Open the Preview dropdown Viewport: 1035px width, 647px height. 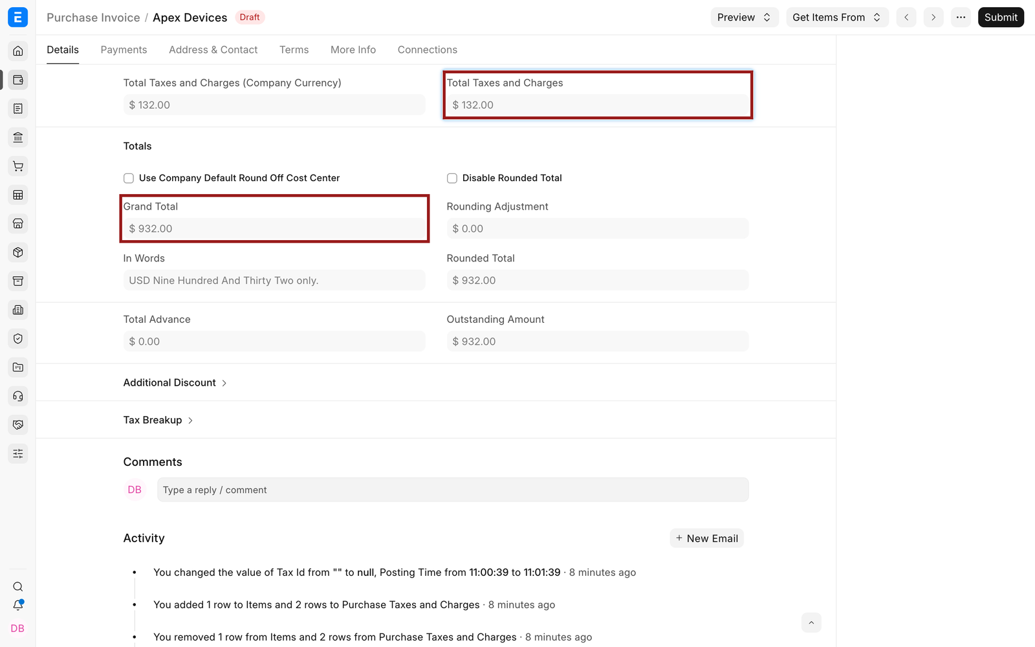(x=745, y=17)
